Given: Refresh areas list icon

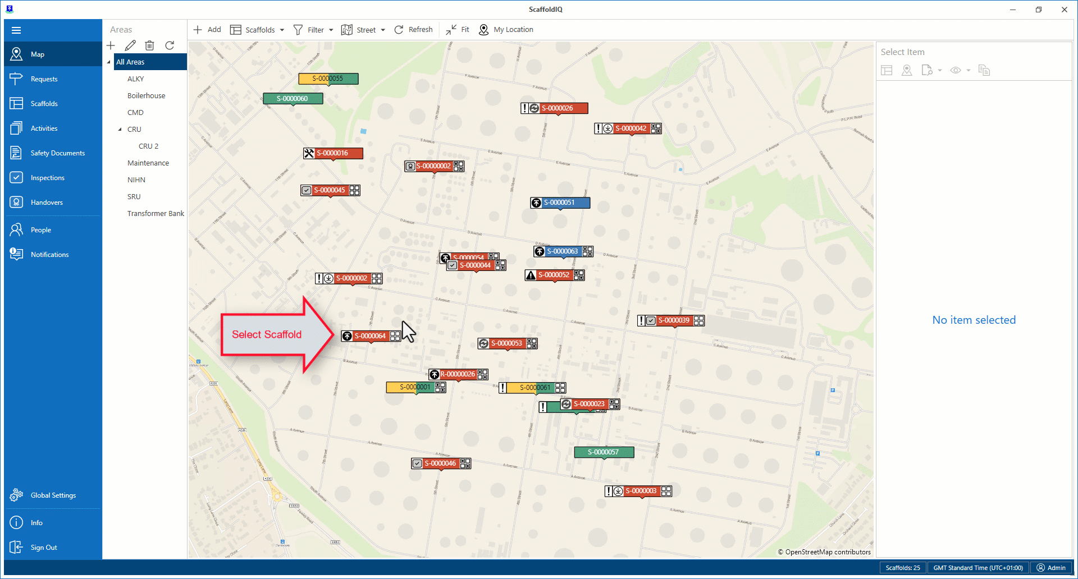Looking at the screenshot, I should pos(170,45).
